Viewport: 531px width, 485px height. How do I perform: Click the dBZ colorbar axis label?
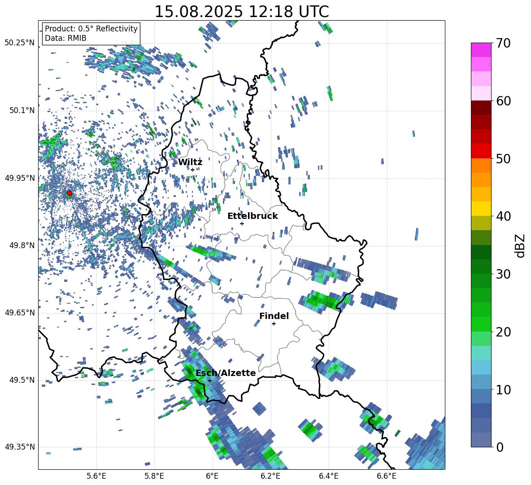point(520,245)
